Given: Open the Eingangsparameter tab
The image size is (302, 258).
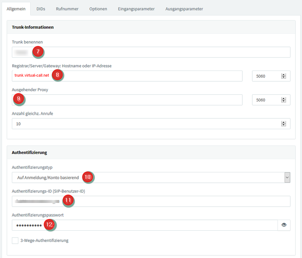Looking at the screenshot, I should click(x=136, y=9).
